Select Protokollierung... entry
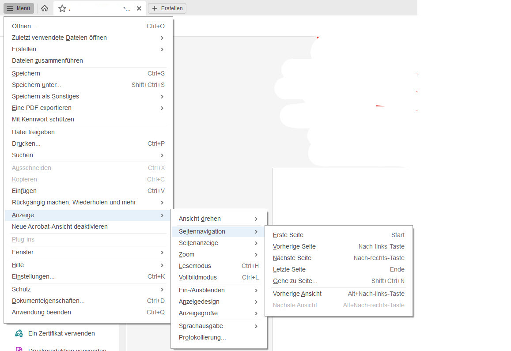The width and height of the screenshot is (511, 351). (x=218, y=337)
